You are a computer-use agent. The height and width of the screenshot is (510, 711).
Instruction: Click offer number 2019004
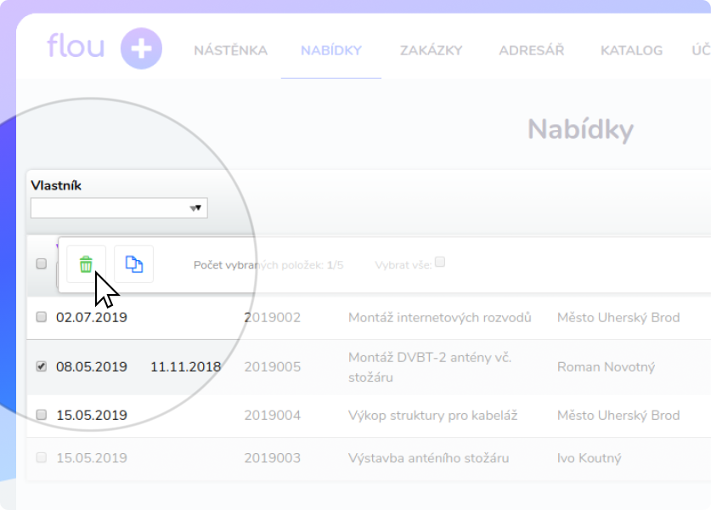[272, 416]
